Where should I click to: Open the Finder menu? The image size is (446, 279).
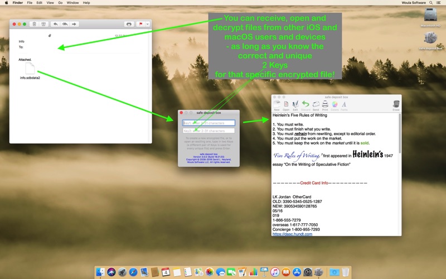[x=18, y=3]
